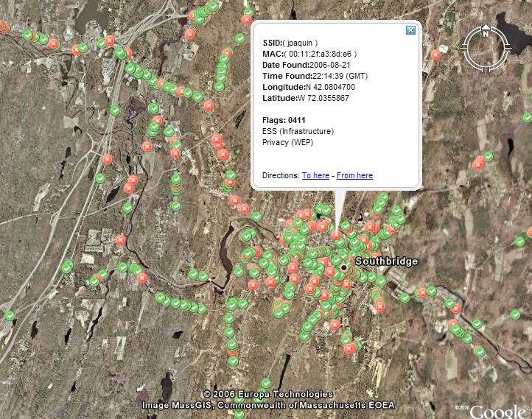
Task: Click the ESS (Infrastructure) text line
Action: (298, 131)
